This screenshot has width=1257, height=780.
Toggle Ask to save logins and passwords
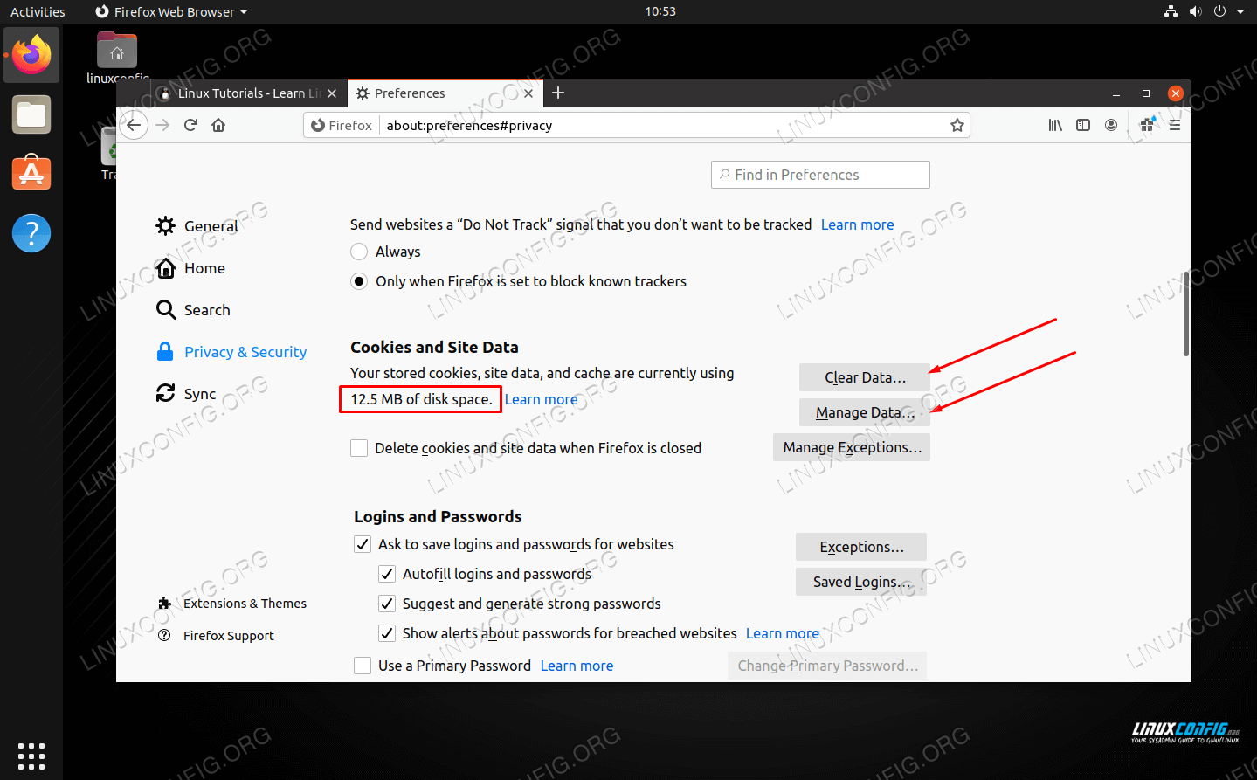363,544
